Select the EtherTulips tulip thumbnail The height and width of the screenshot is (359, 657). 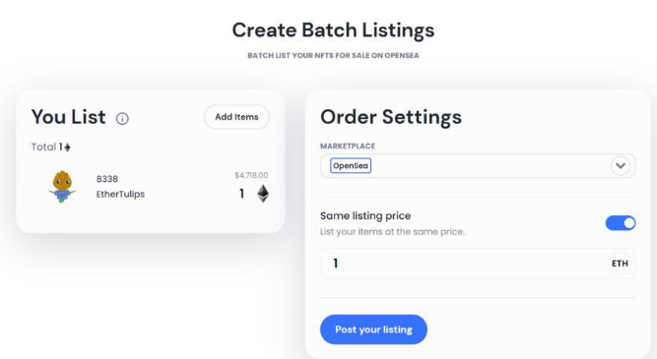click(x=62, y=187)
